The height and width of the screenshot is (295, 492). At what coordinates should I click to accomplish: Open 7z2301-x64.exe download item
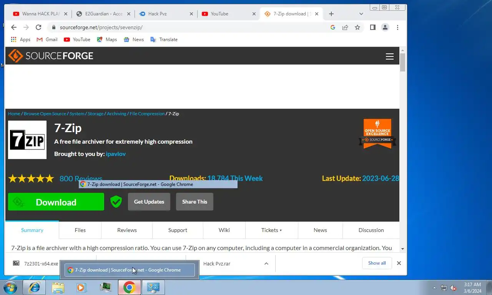coord(35,264)
